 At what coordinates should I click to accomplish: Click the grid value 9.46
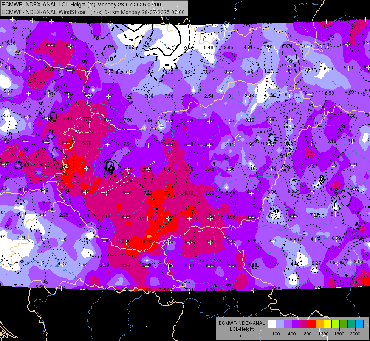[189, 48]
